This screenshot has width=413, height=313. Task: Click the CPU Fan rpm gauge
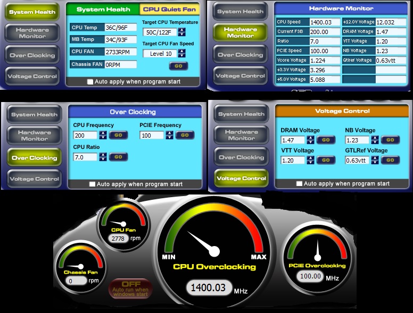[x=123, y=226]
